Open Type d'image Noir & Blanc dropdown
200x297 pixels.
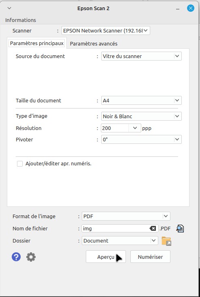(x=141, y=116)
